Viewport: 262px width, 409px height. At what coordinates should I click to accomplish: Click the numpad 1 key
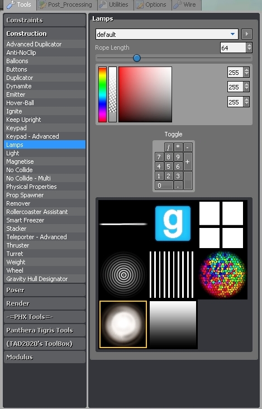pos(159,176)
